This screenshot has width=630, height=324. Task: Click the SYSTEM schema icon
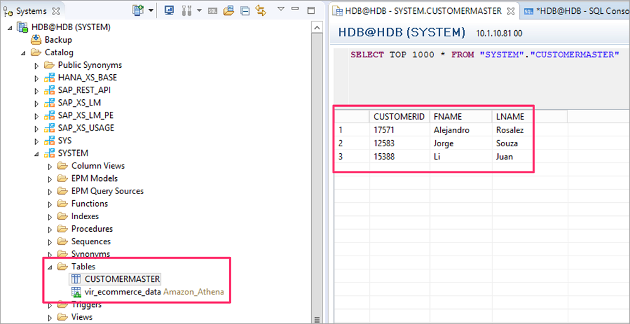pos(50,153)
